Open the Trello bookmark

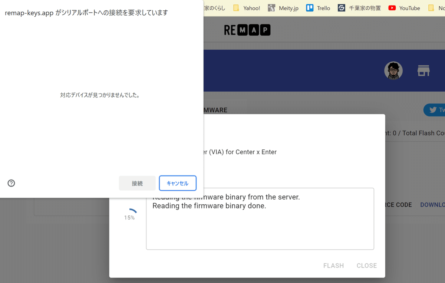pos(318,8)
